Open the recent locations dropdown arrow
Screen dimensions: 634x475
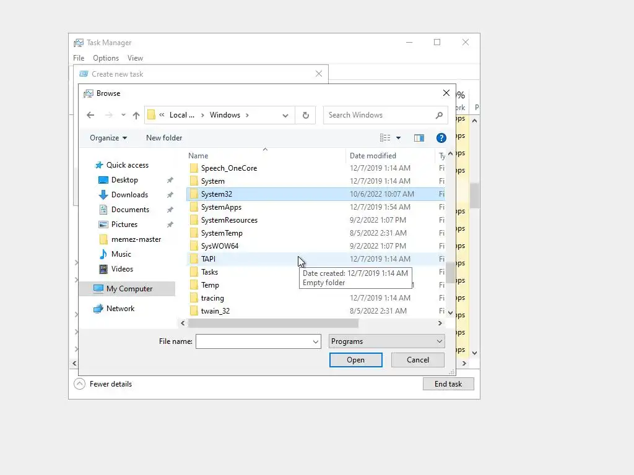123,115
